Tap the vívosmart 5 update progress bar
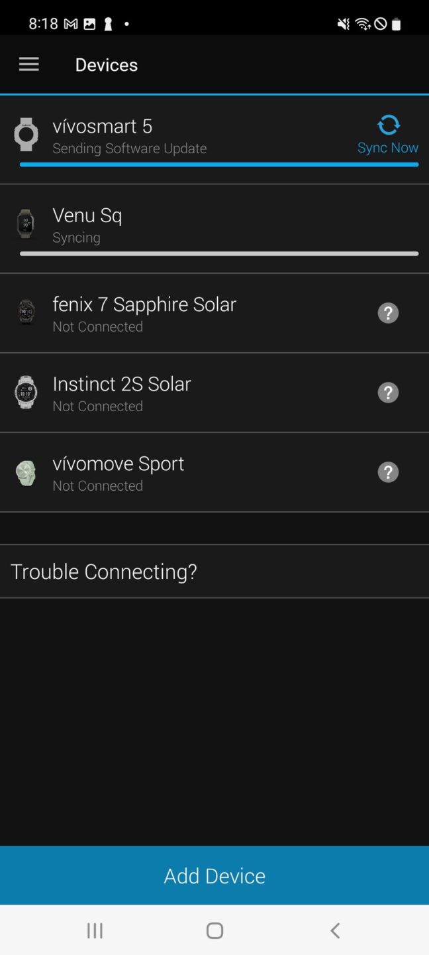 point(219,162)
